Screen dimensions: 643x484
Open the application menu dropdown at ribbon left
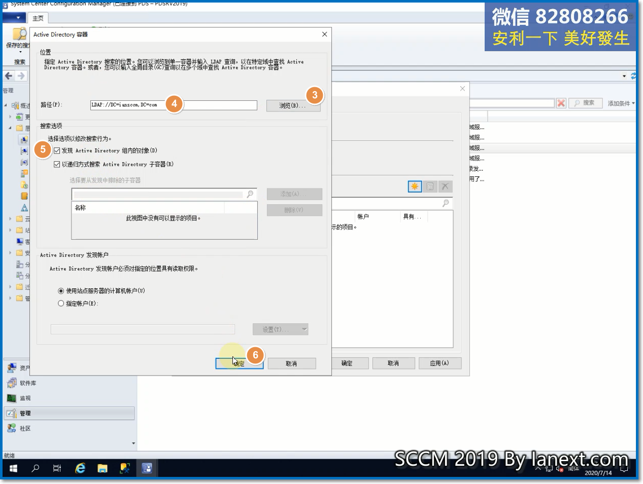15,18
